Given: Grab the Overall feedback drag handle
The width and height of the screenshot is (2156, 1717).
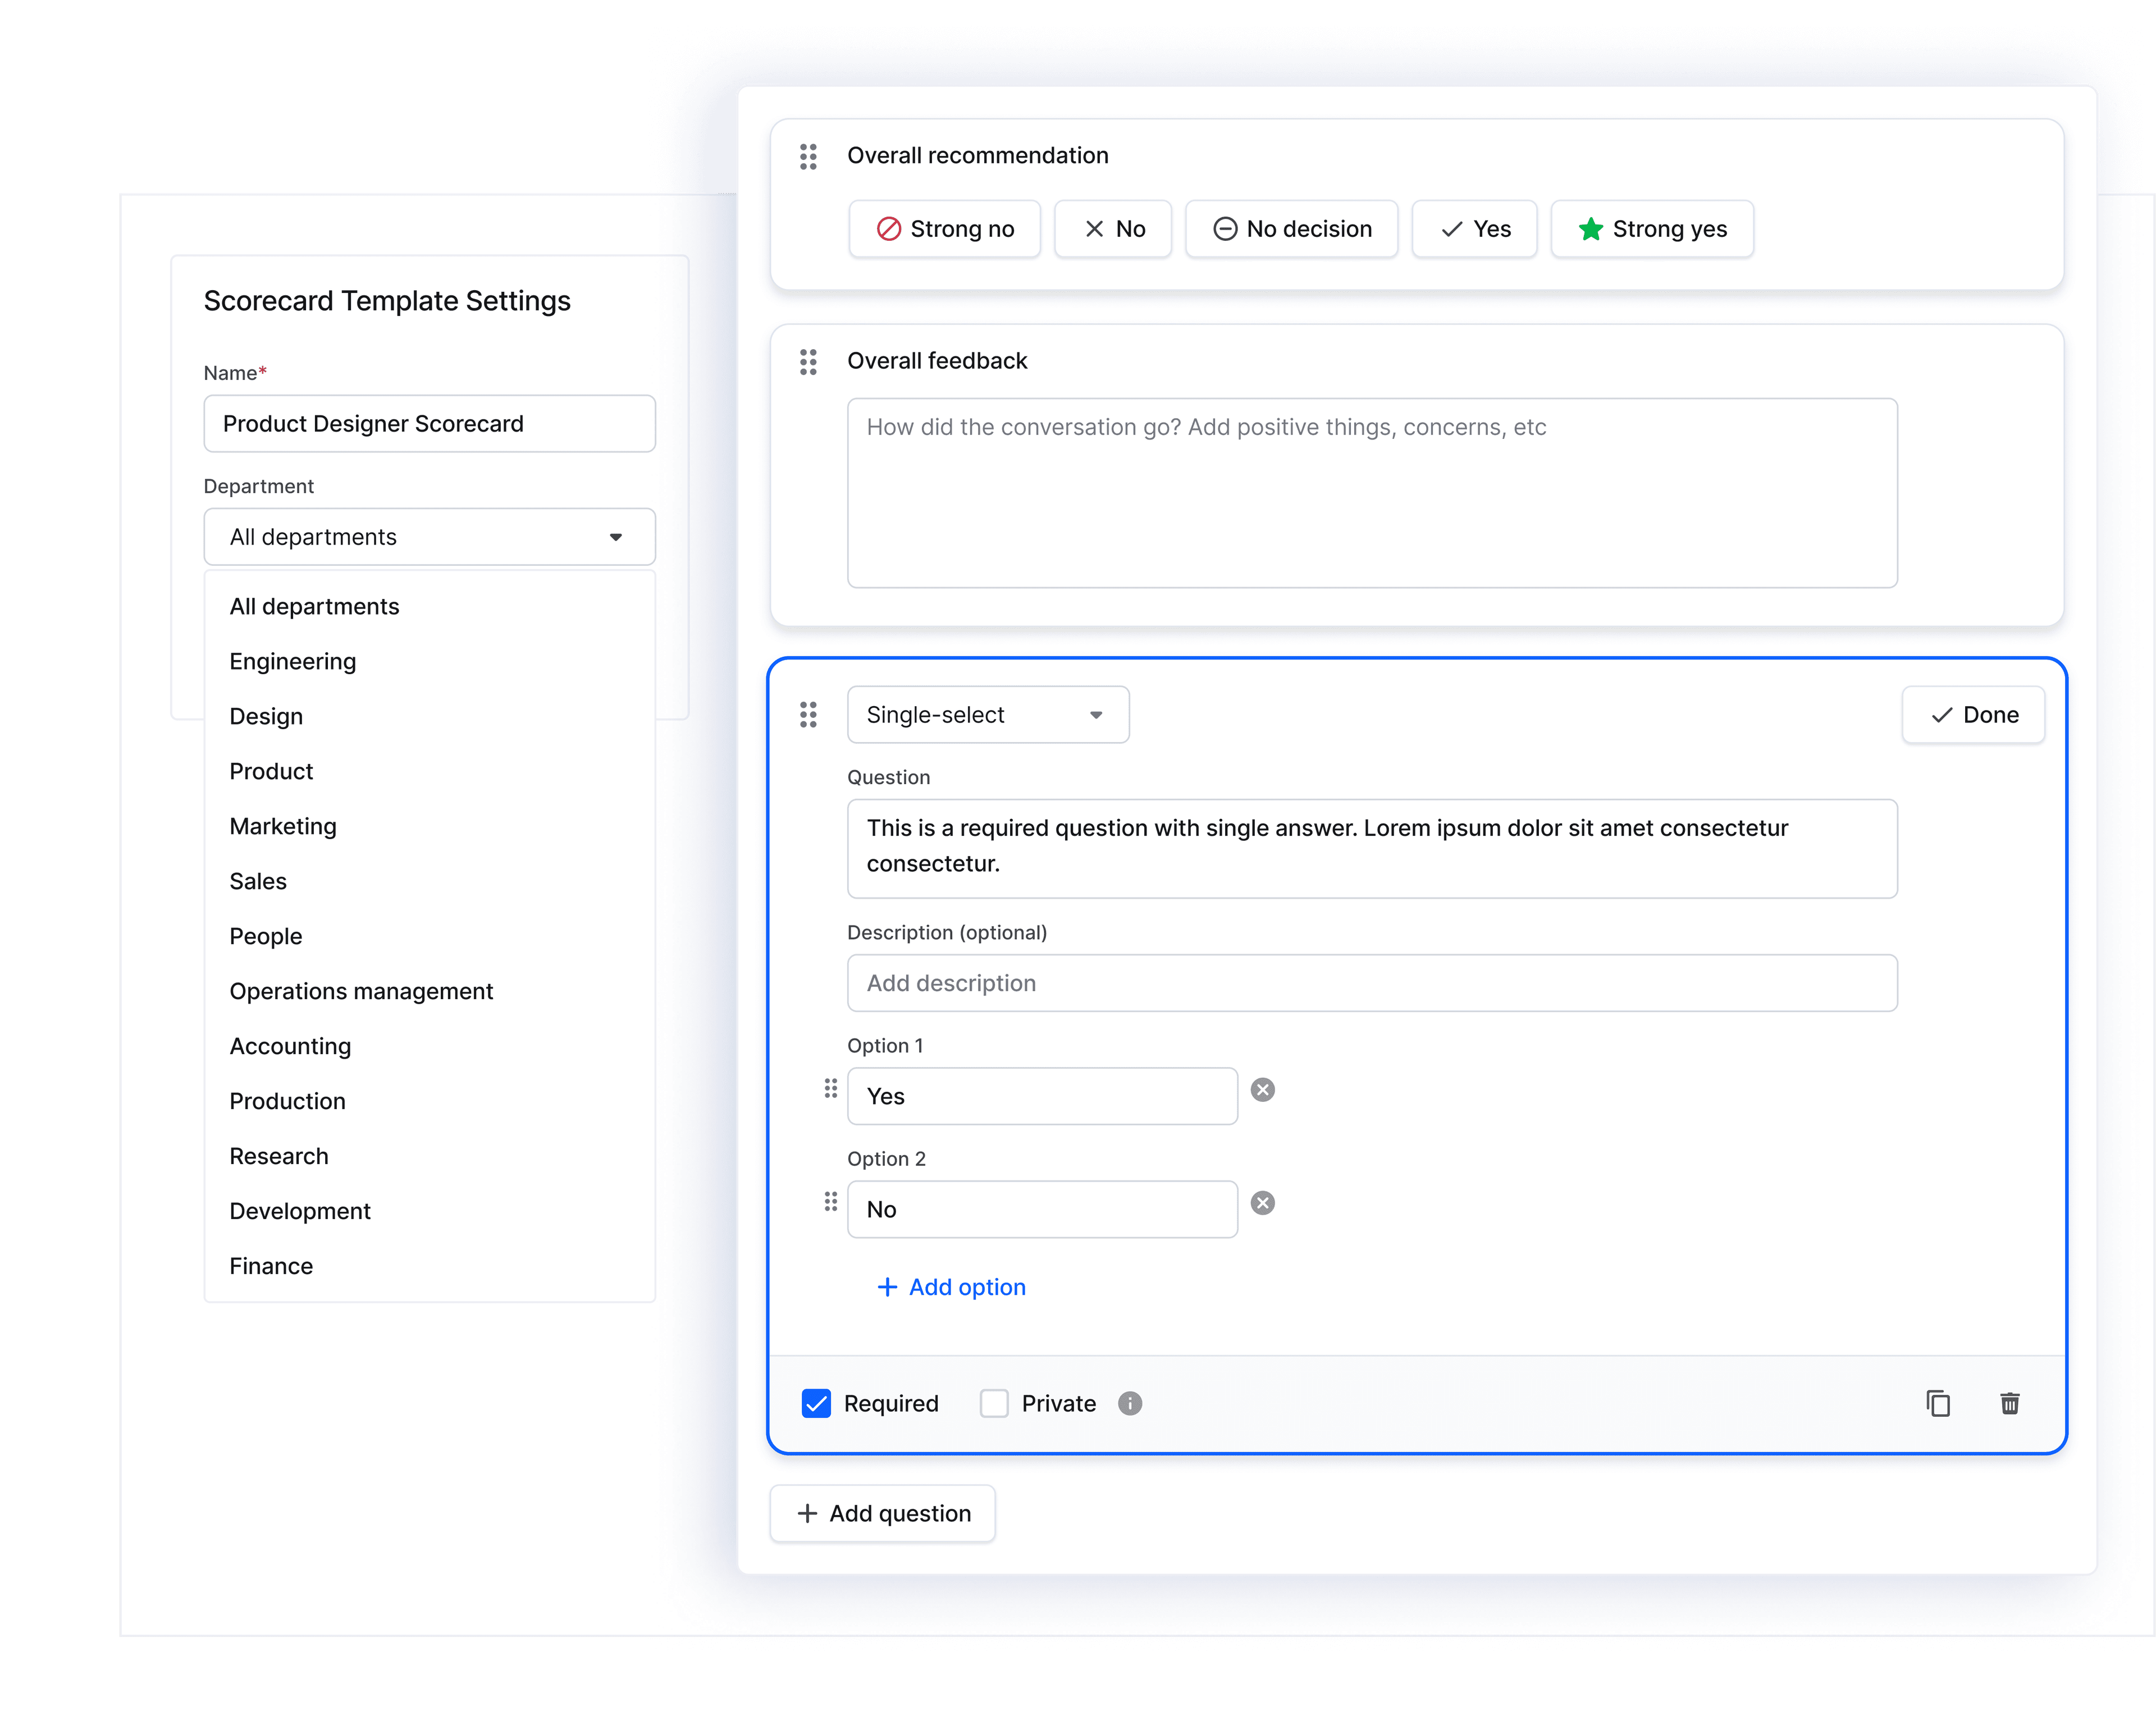Looking at the screenshot, I should point(808,362).
